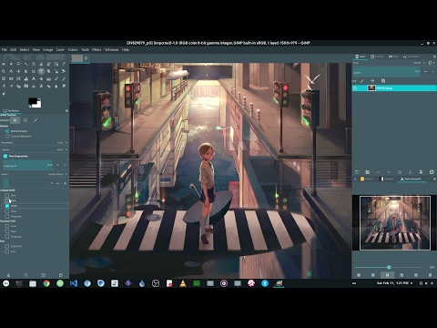Open Clipping dropdown showing Adjust

click(x=35, y=149)
